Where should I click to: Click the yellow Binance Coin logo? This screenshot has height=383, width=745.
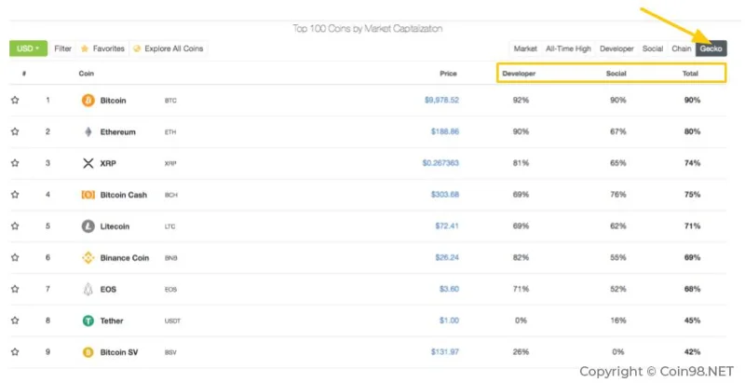coord(88,257)
